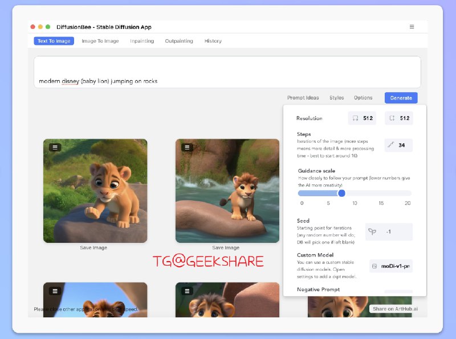The width and height of the screenshot is (456, 339).
Task: Click the steps icon beside the value 34
Action: (x=391, y=145)
